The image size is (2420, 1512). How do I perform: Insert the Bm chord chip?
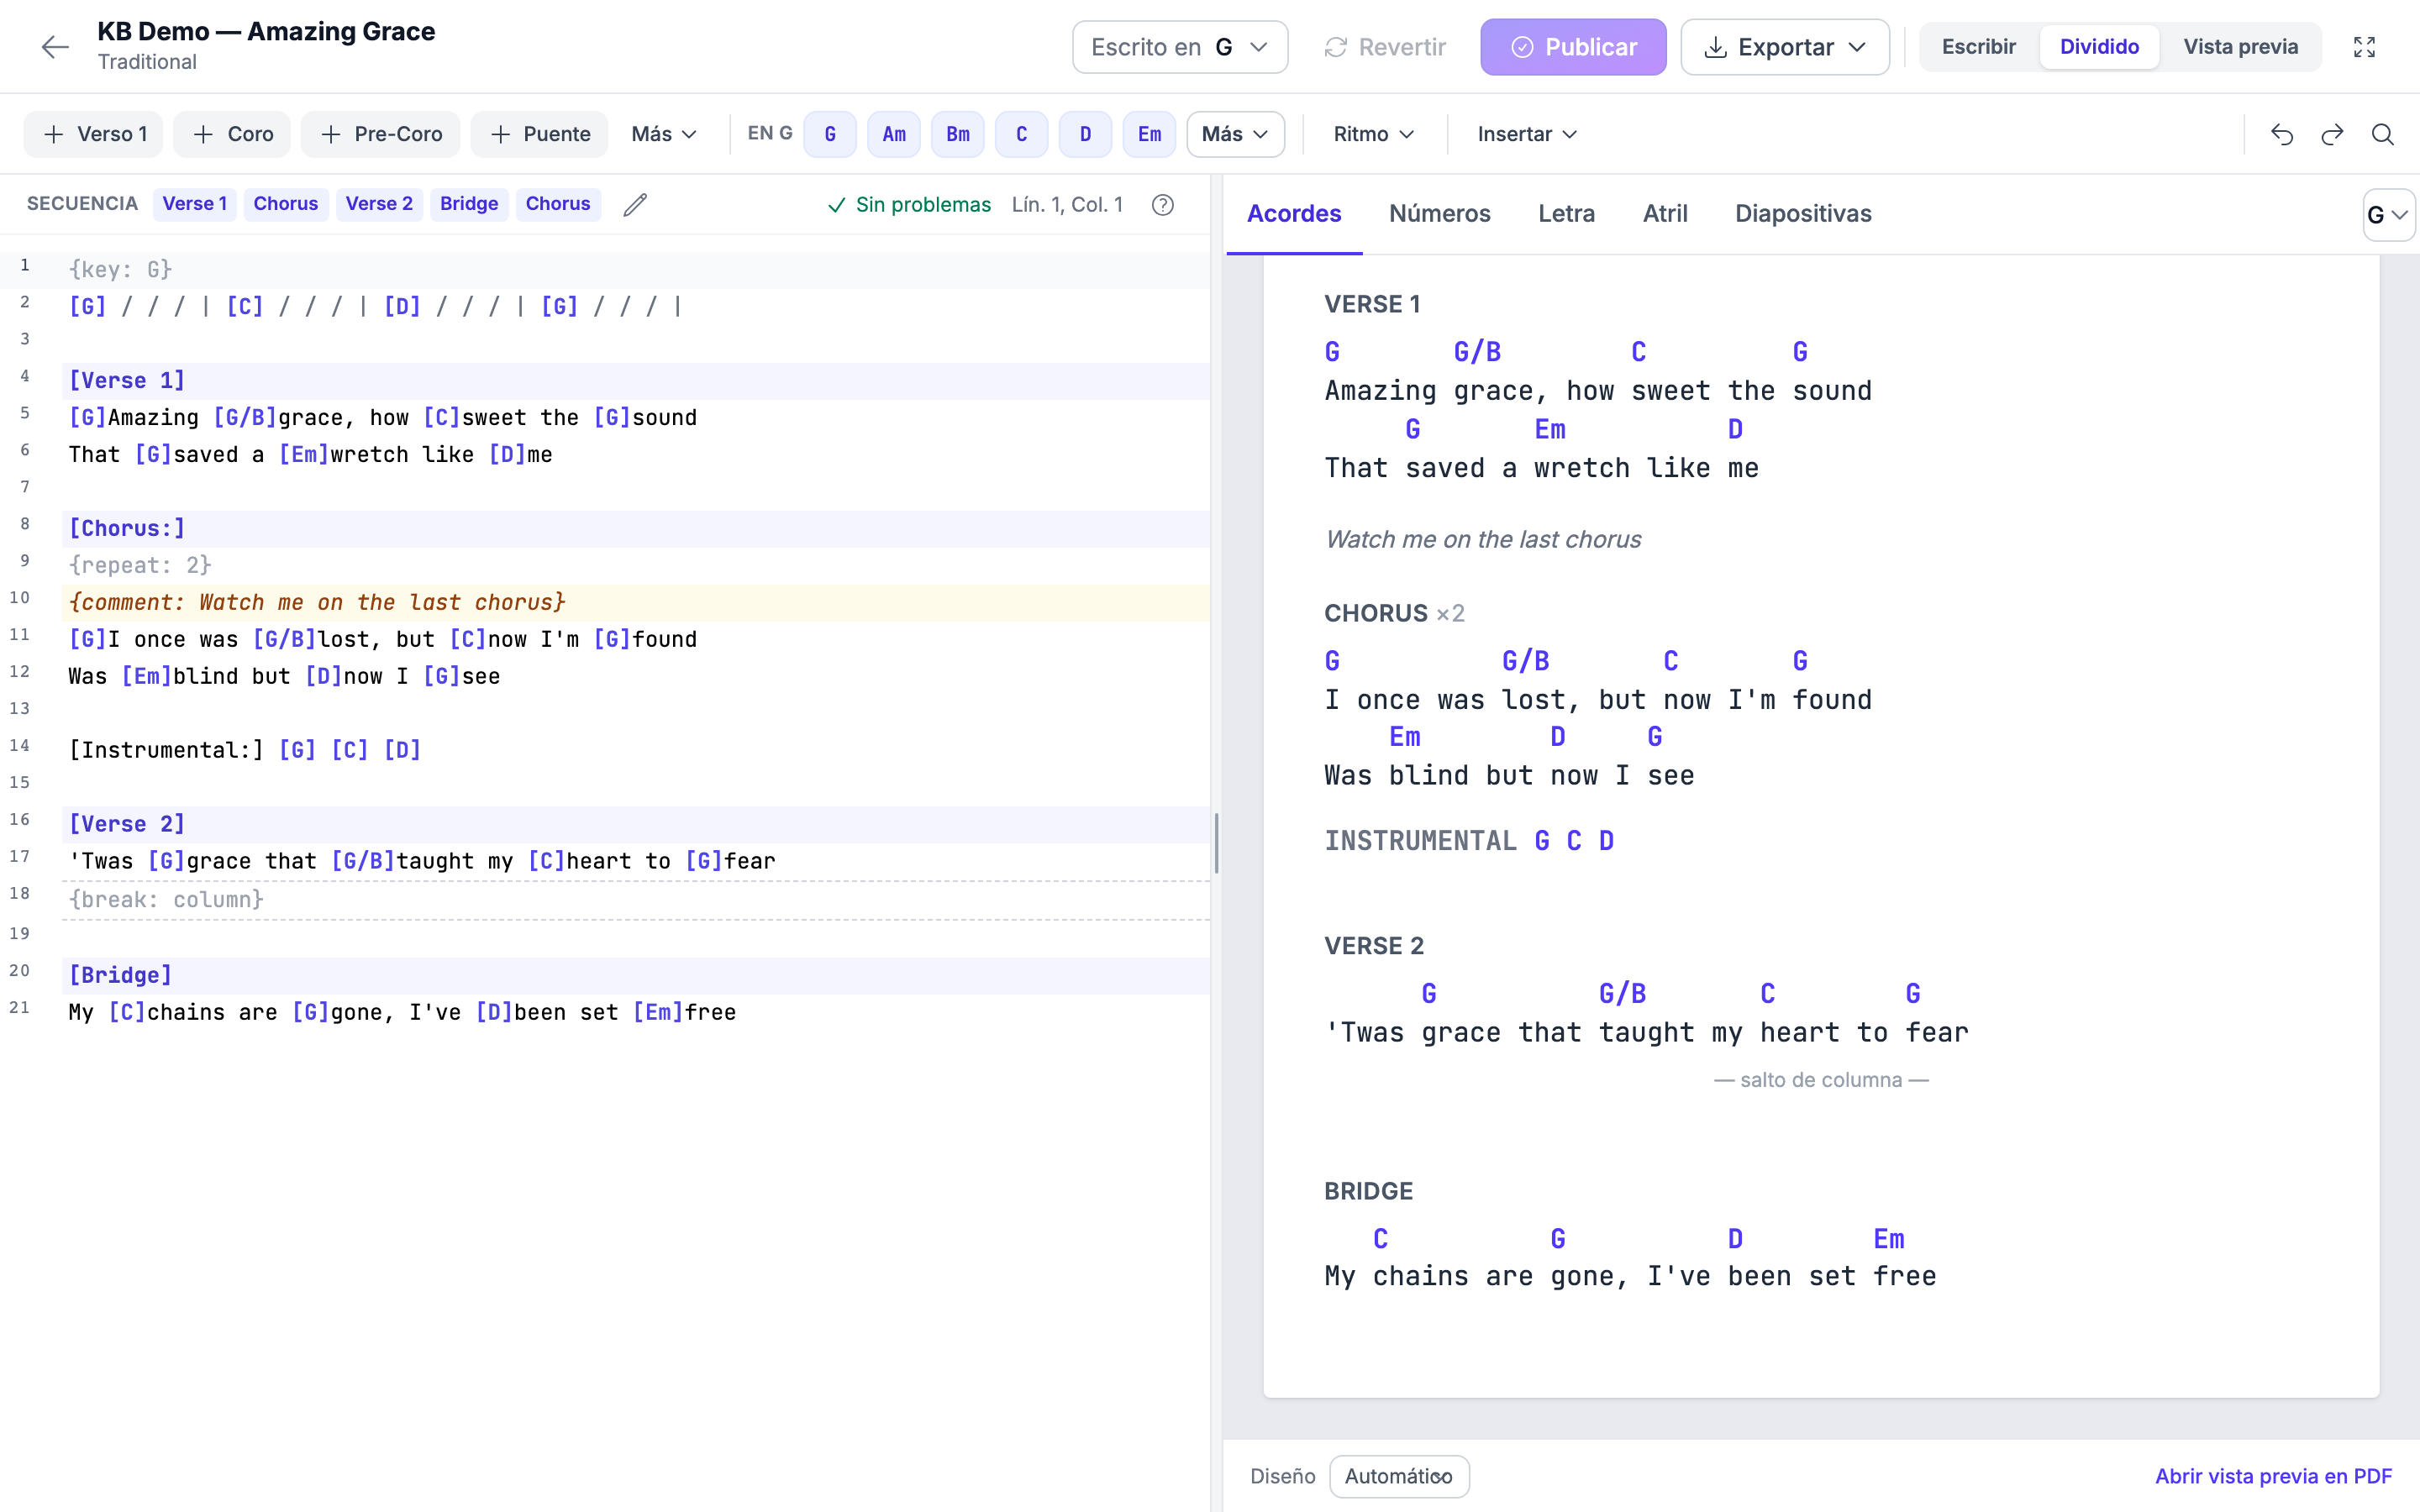click(958, 134)
